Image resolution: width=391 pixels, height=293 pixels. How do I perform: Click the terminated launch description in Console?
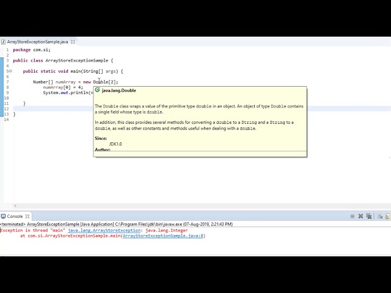pos(116,224)
